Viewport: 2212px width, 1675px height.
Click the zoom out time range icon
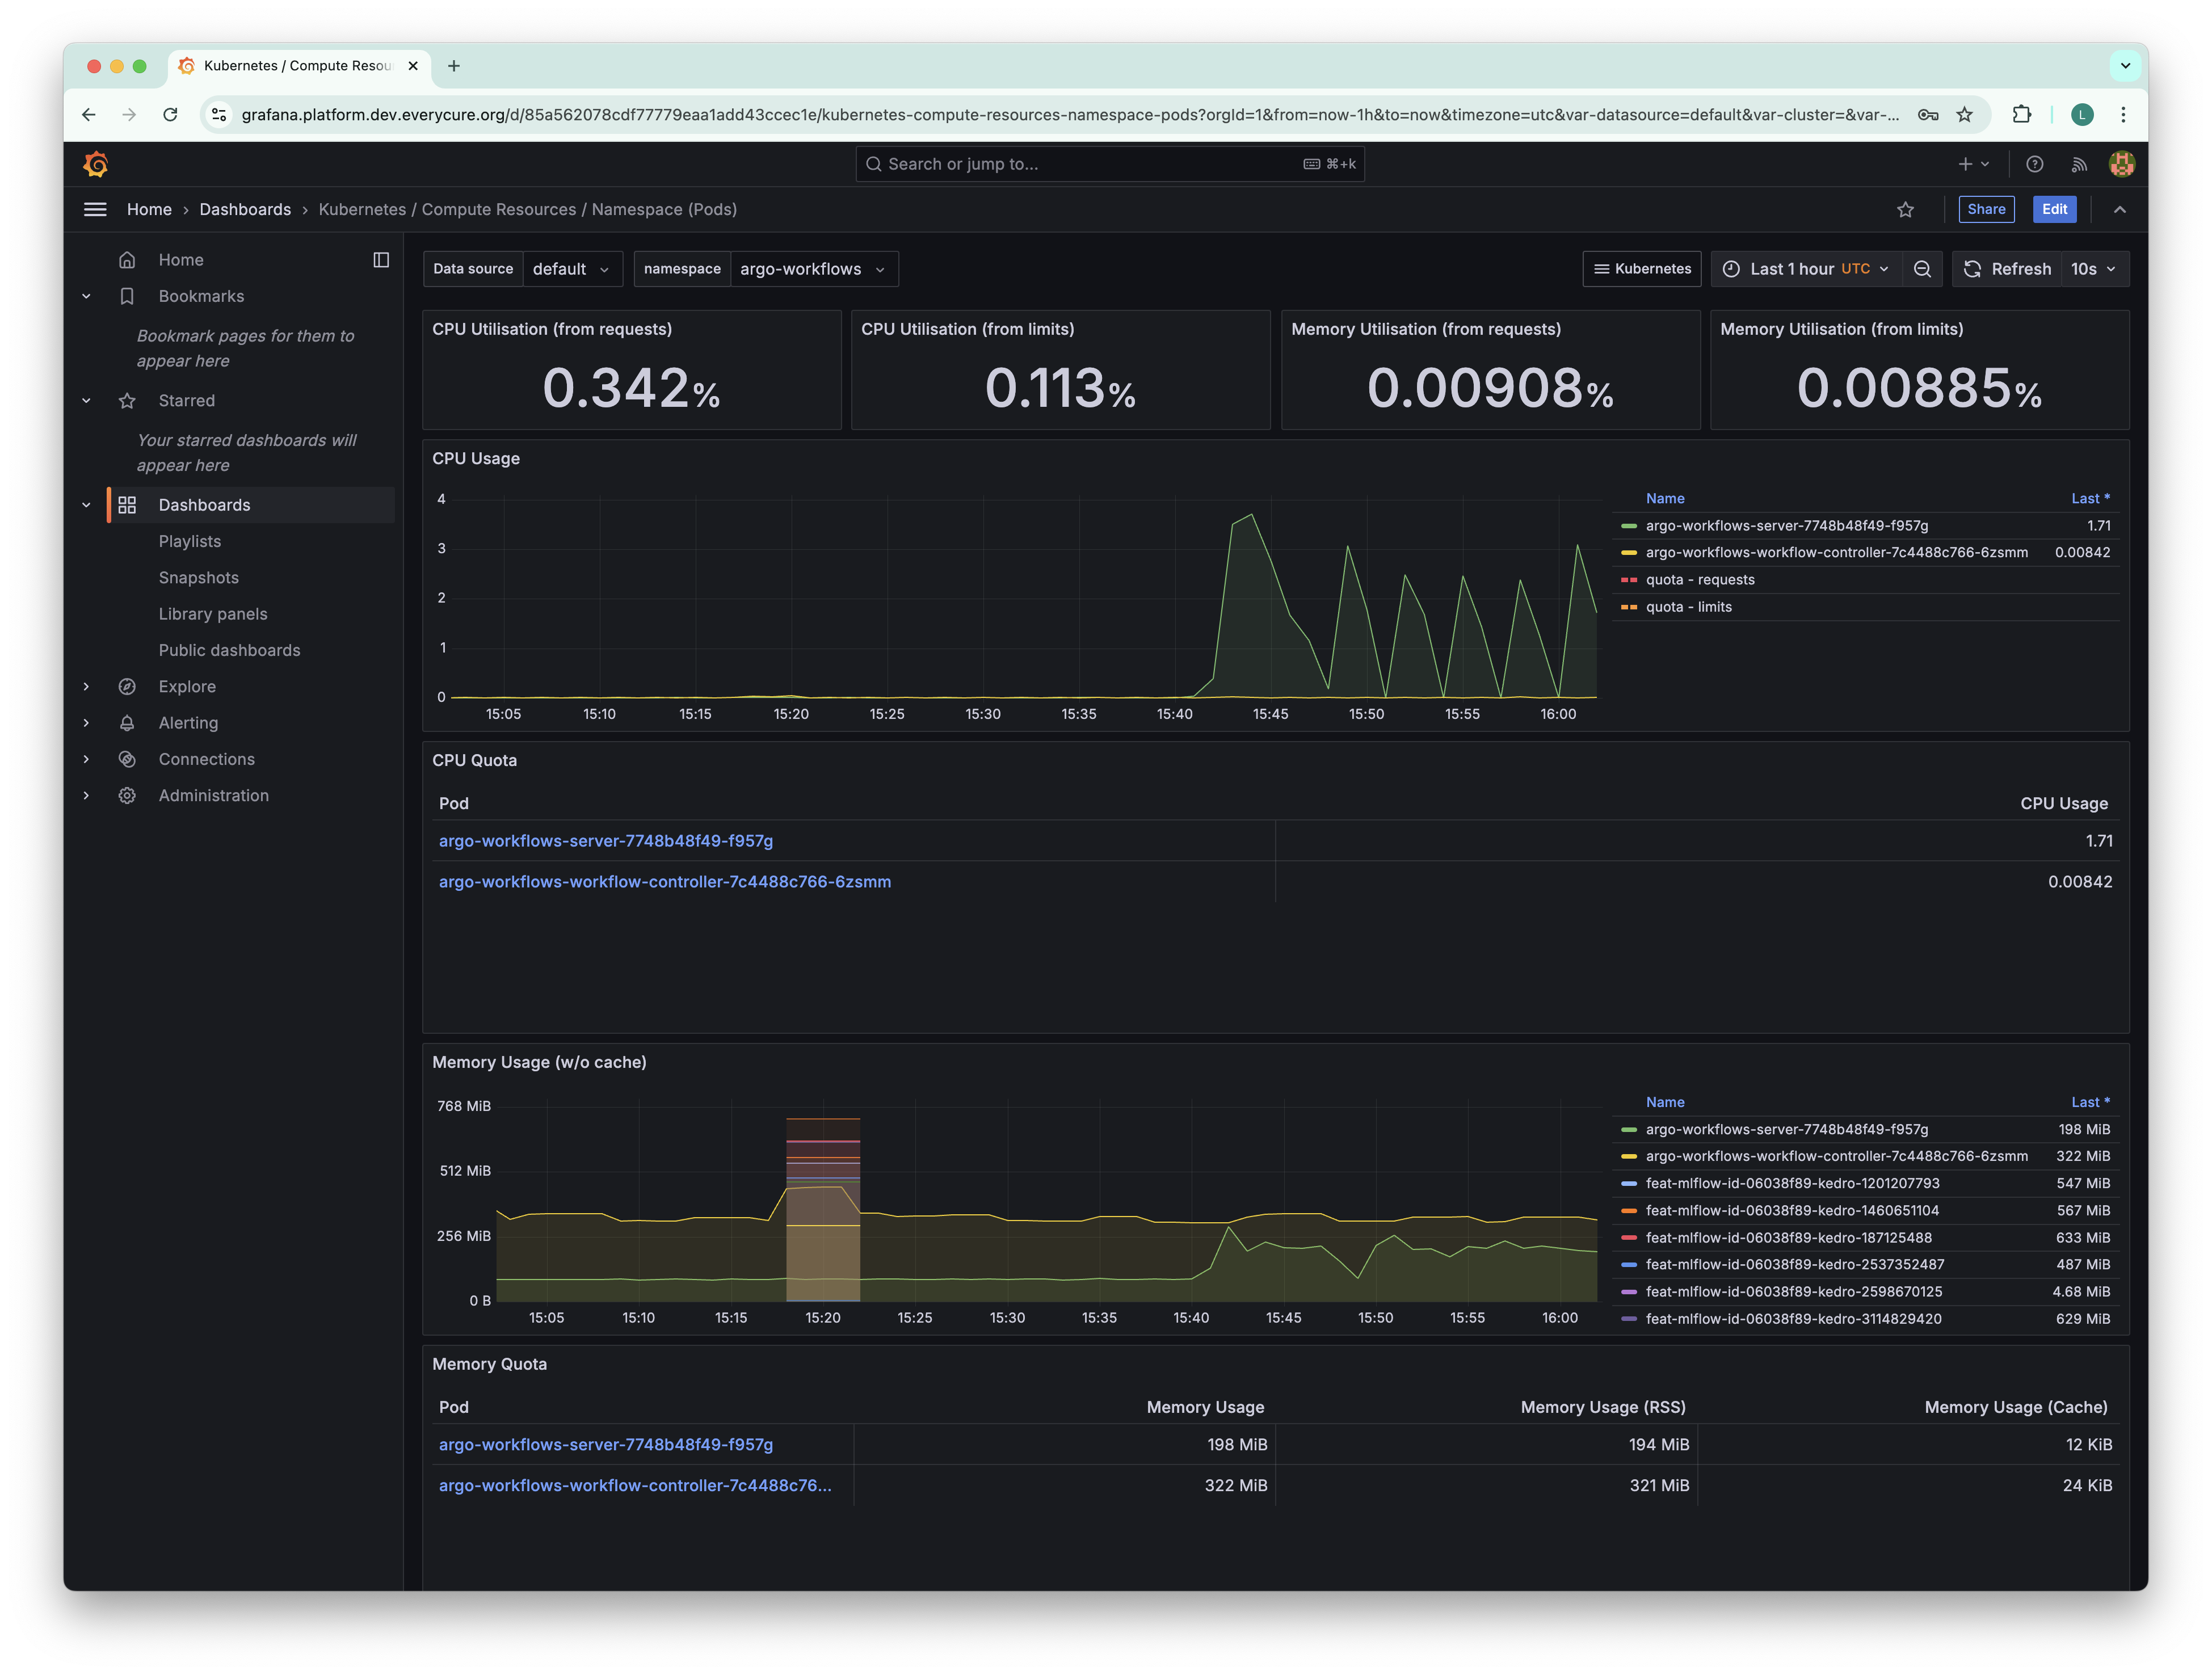point(1922,269)
